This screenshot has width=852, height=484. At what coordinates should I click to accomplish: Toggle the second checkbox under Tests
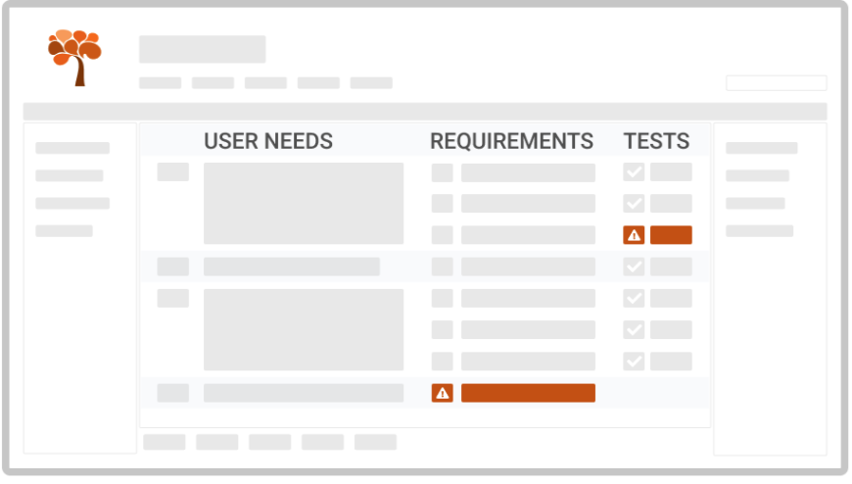tap(634, 204)
